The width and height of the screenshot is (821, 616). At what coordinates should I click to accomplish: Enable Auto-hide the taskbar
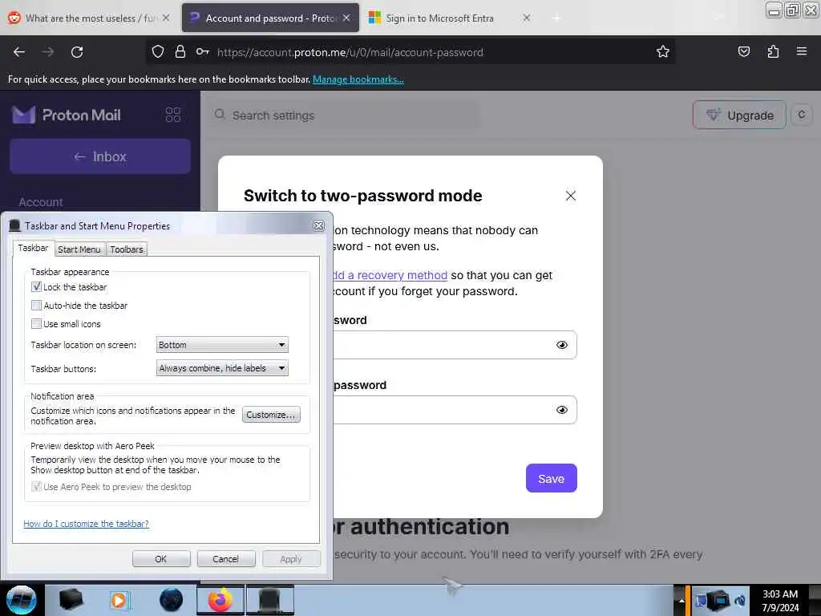click(36, 306)
